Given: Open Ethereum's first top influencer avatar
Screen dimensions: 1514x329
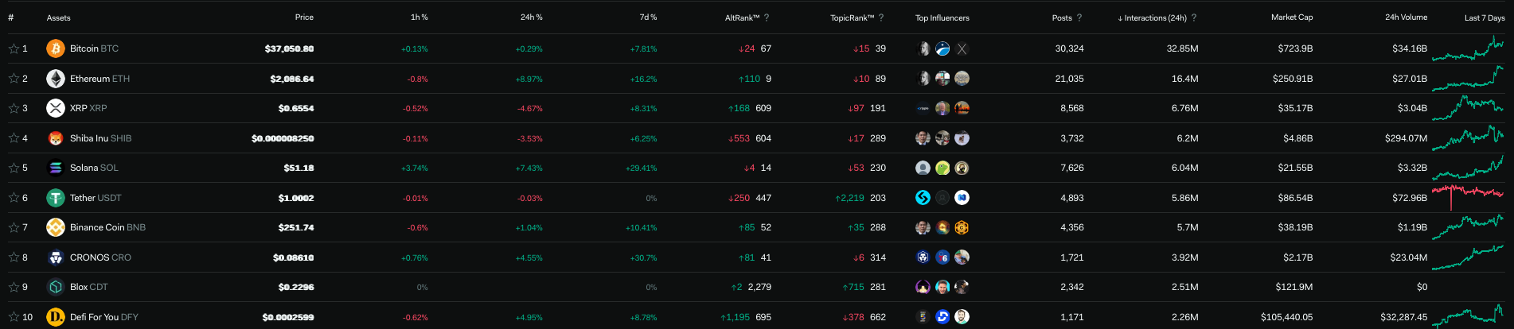Looking at the screenshot, I should [x=923, y=79].
